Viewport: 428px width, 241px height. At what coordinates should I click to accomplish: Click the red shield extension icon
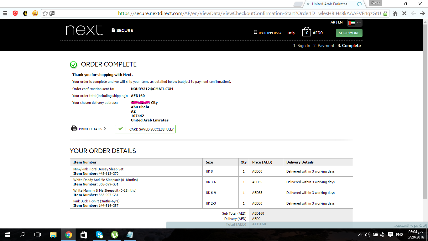pyautogui.click(x=15, y=13)
